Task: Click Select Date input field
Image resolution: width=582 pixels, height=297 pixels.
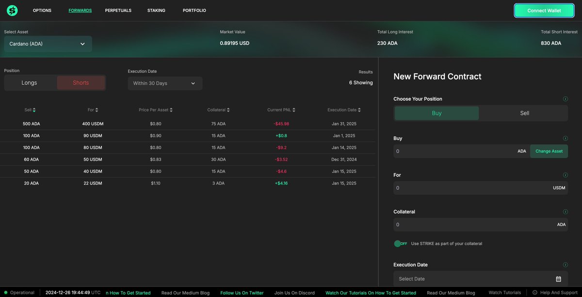Action: pyautogui.click(x=481, y=279)
